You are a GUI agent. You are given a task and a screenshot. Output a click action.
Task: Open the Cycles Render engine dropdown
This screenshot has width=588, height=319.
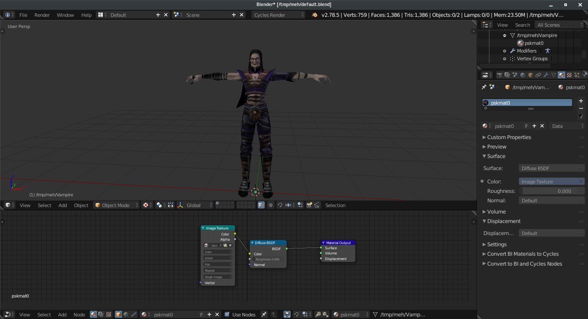click(279, 15)
